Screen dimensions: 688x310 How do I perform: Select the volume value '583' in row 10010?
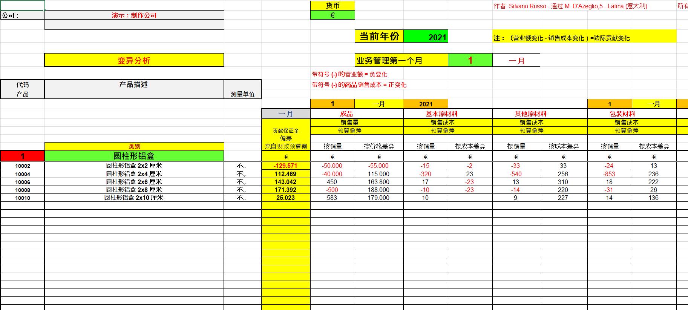[x=333, y=198]
